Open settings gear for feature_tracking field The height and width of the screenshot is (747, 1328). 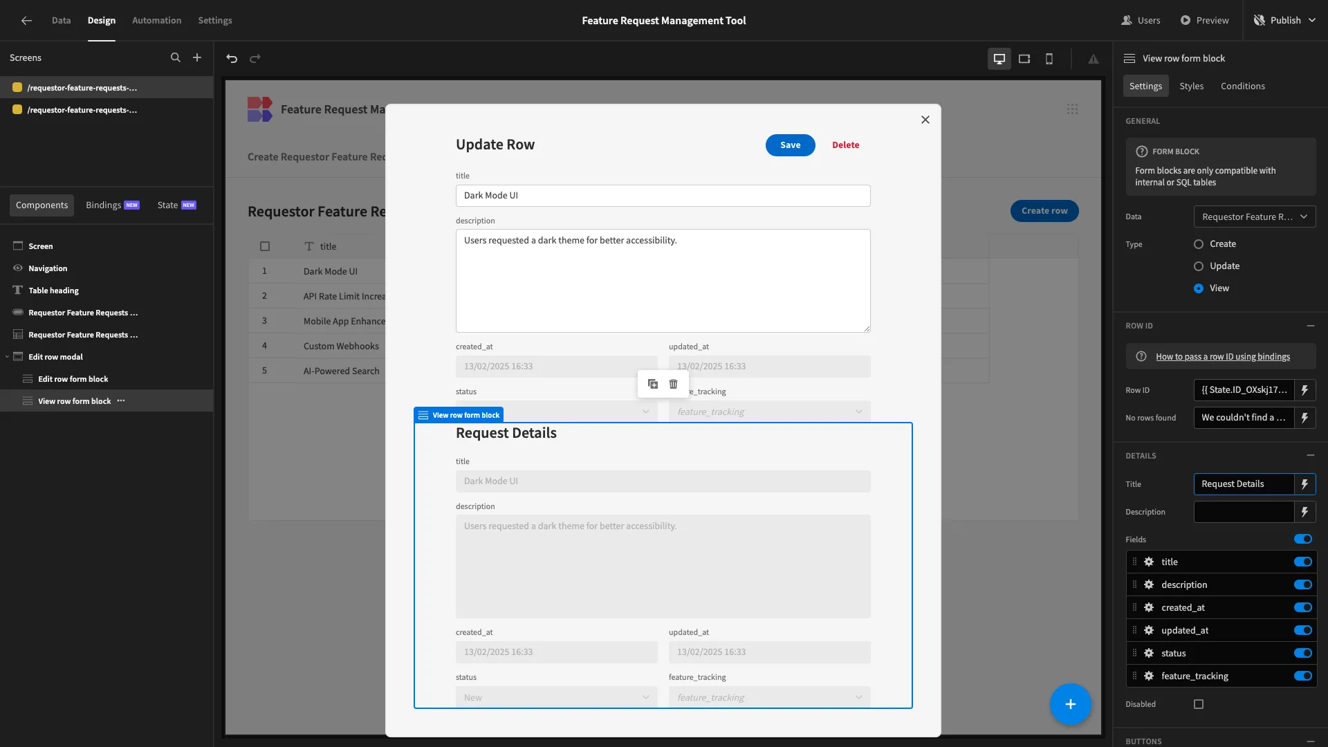point(1149,676)
